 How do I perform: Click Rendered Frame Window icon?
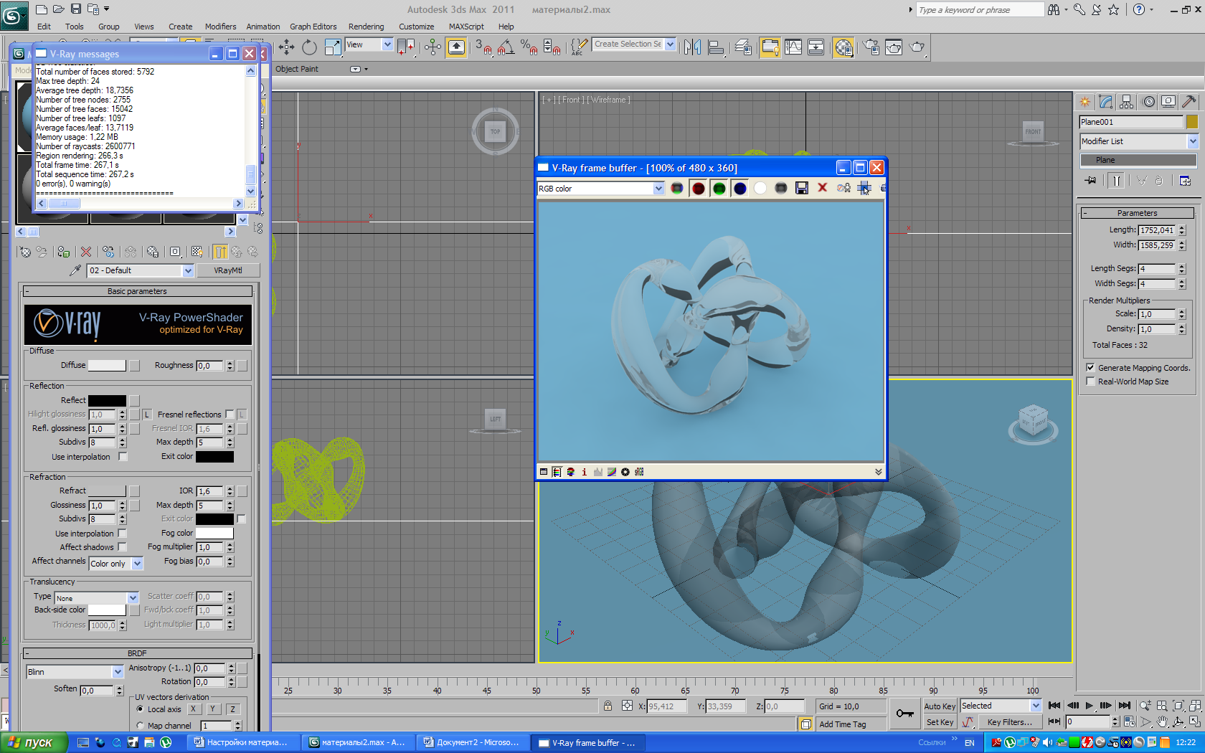pos(894,47)
